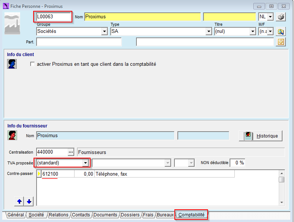The image size is (294, 222).
Task: Select the yellow row marker in Contre-passer list
Action: (x=39, y=174)
